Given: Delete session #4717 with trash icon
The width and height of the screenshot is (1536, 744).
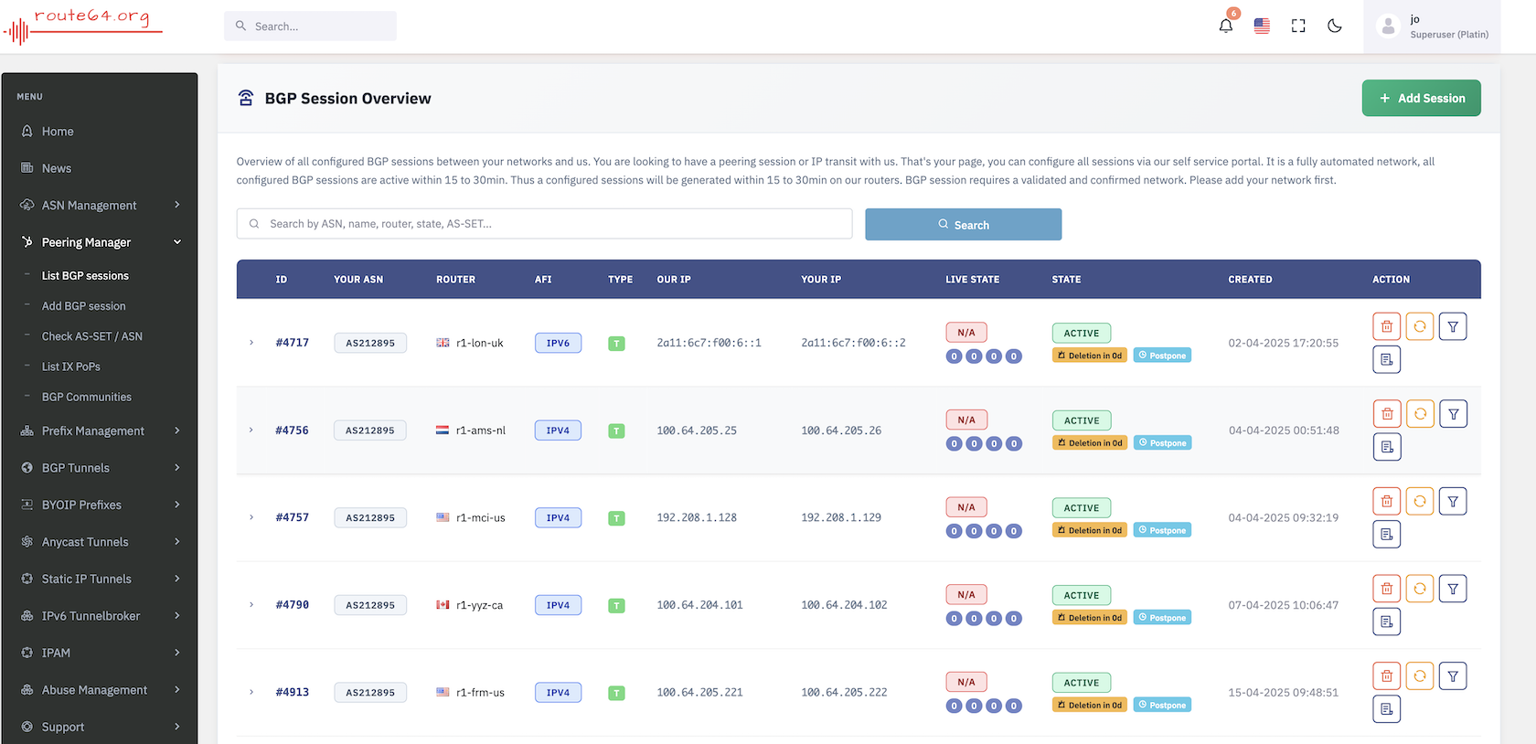Looking at the screenshot, I should [x=1387, y=326].
